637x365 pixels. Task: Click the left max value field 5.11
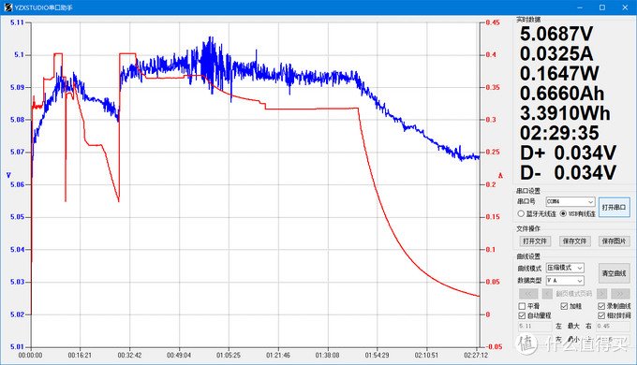click(535, 326)
